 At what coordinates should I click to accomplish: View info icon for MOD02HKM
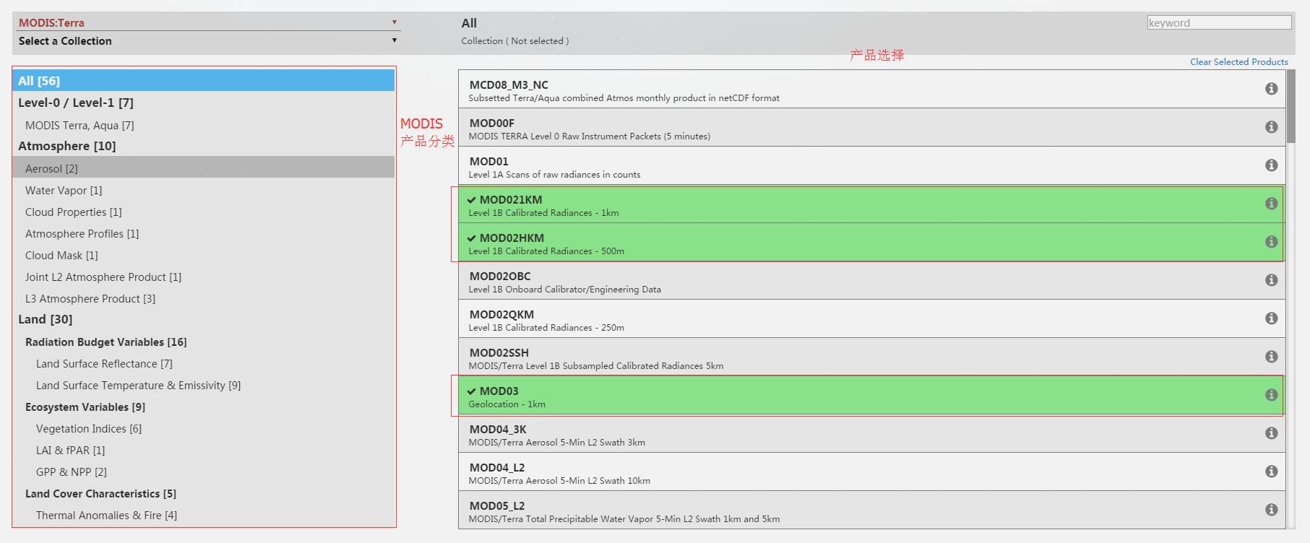click(1271, 242)
